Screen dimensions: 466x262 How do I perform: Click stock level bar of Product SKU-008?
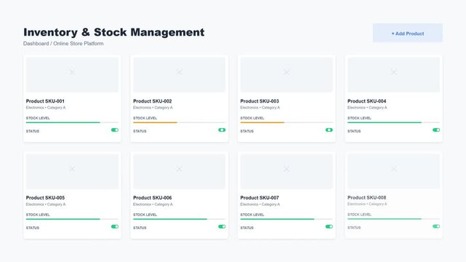[x=394, y=219]
